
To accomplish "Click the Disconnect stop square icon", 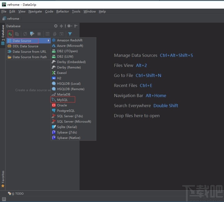I will [x=39, y=34].
